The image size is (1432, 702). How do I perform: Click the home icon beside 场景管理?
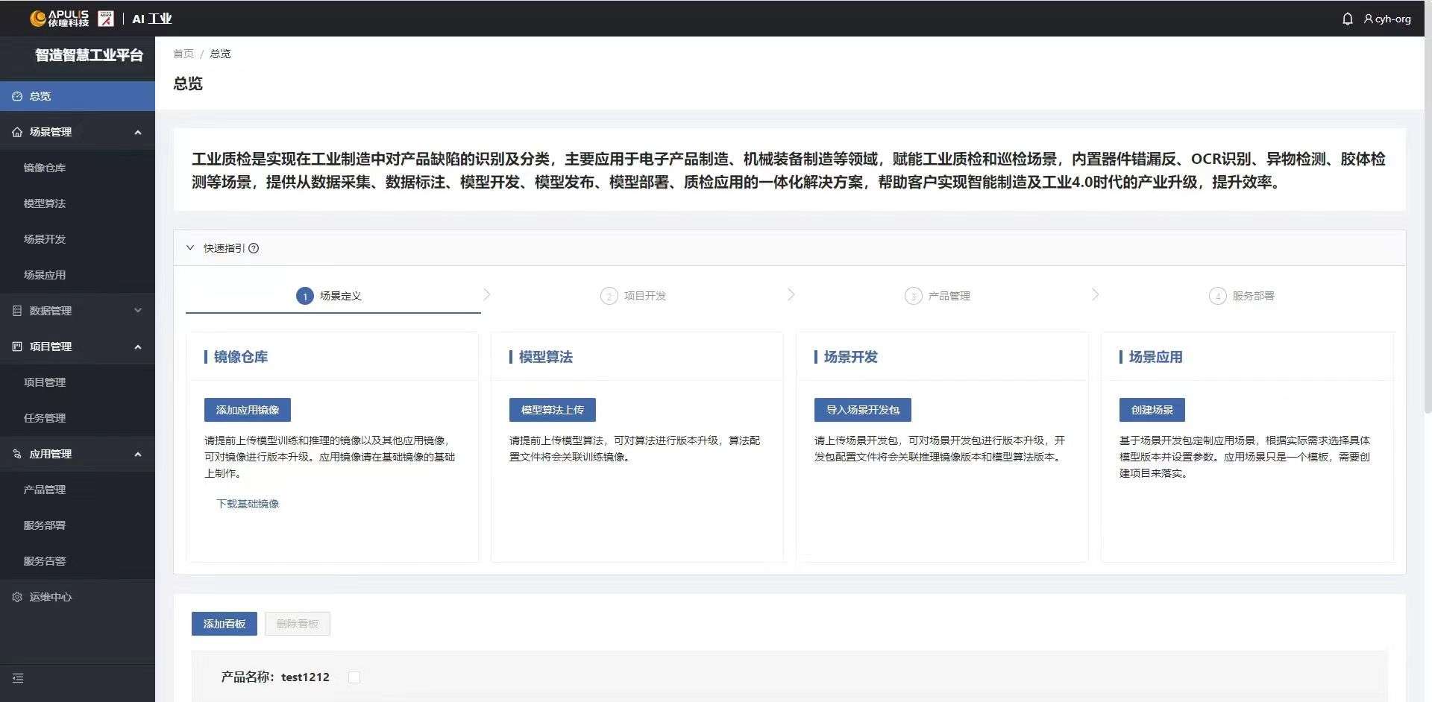click(x=17, y=132)
